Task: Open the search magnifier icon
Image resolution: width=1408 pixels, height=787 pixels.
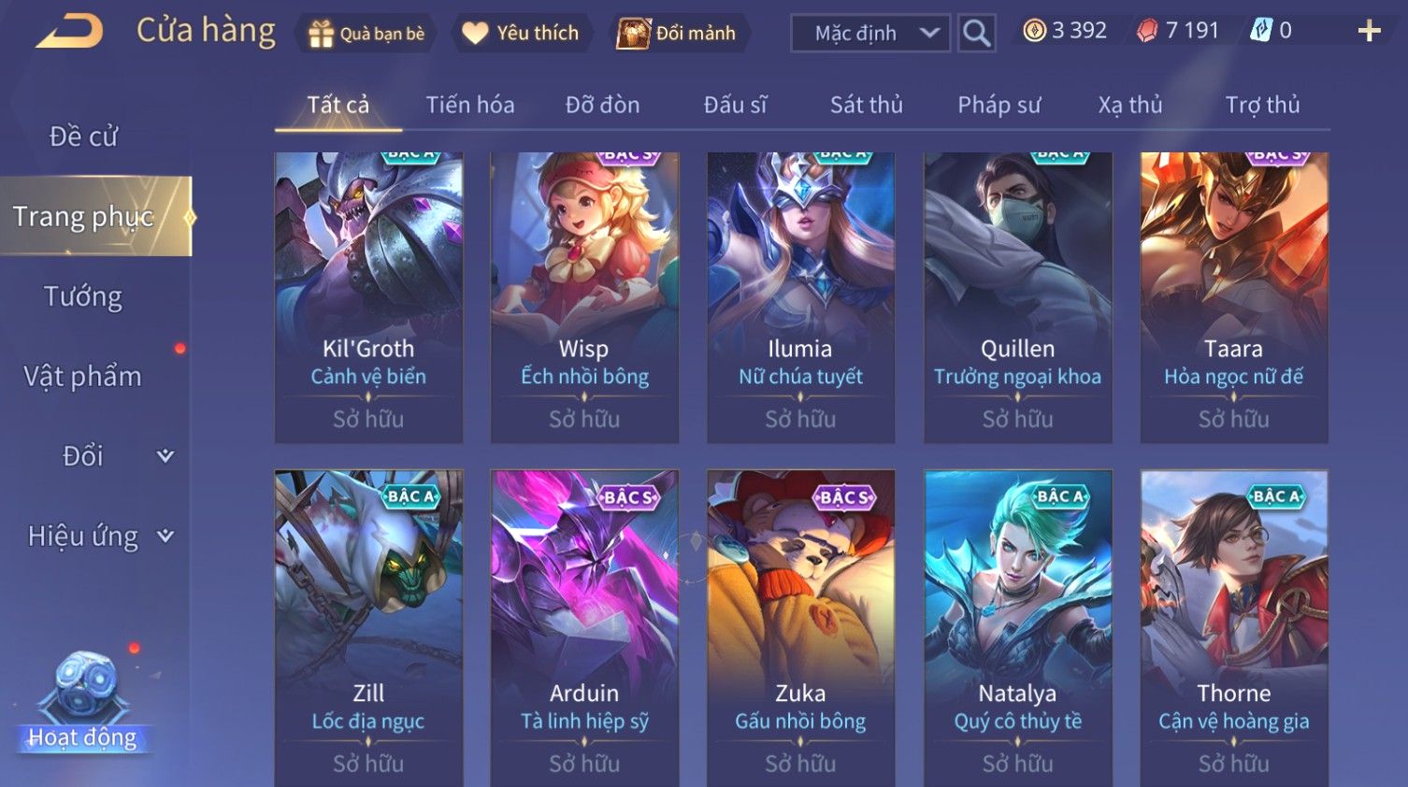Action: [x=976, y=34]
